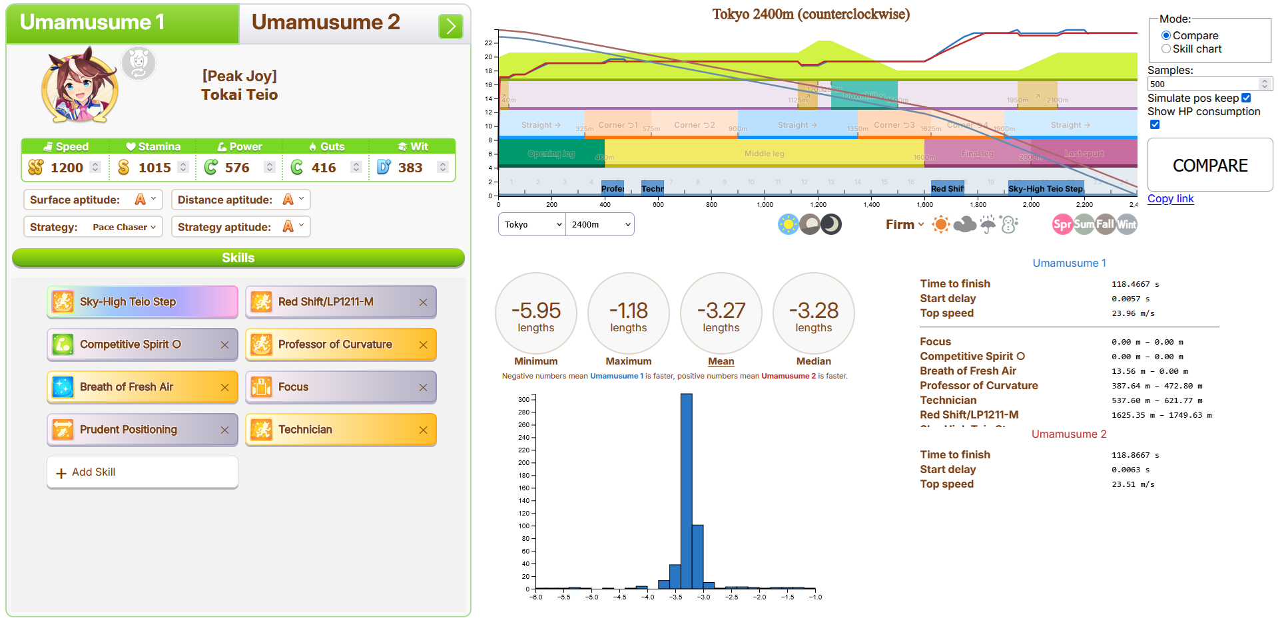1278x624 pixels.
Task: Click Speed value 1200 field
Action: 67,167
